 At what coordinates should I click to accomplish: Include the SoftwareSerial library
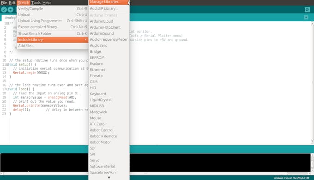click(109, 166)
